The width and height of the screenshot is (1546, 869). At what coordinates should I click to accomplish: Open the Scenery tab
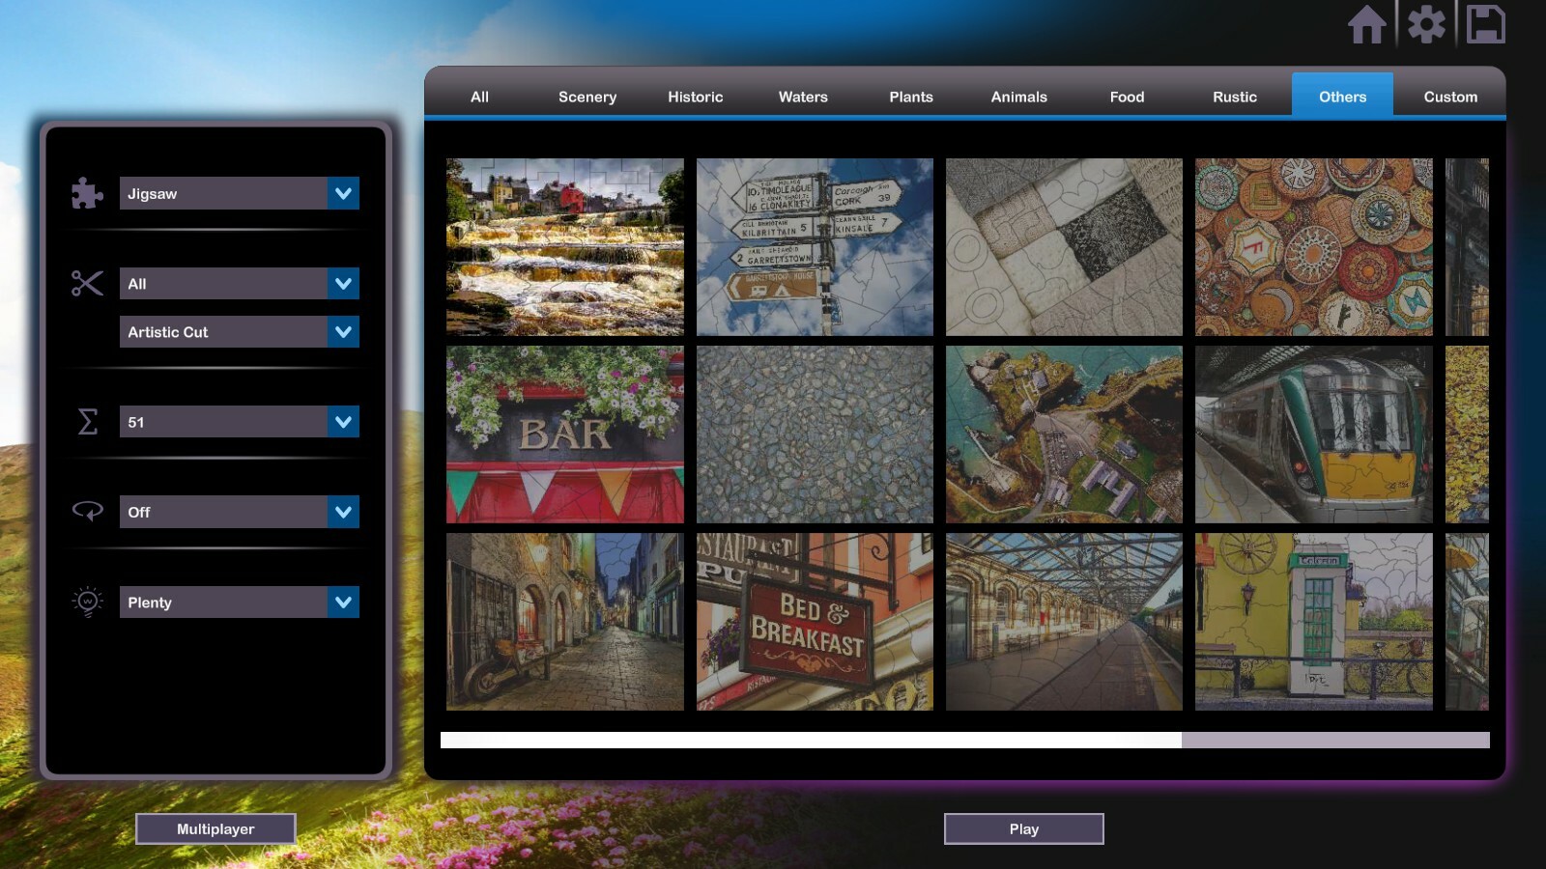[587, 97]
